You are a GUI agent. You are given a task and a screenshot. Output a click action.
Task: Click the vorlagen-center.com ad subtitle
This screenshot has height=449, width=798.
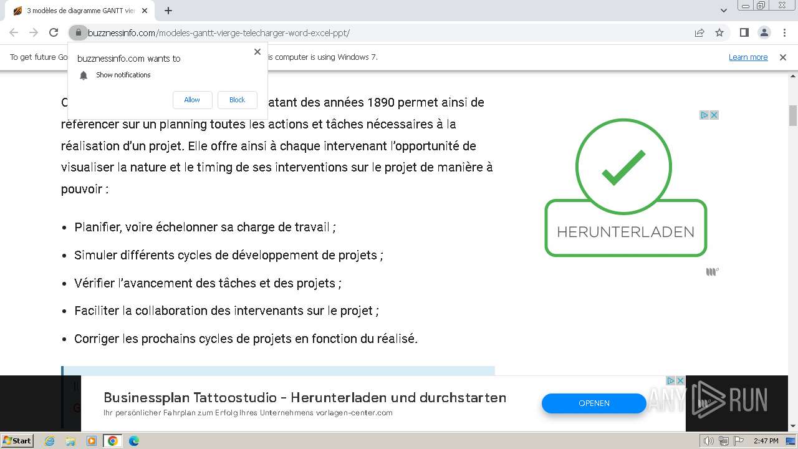click(248, 413)
